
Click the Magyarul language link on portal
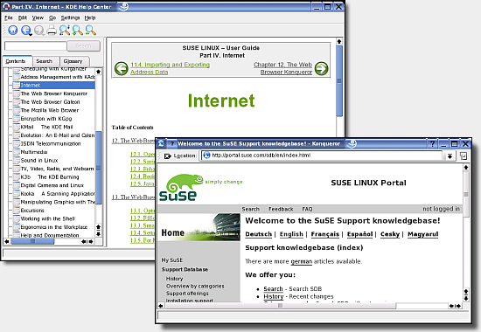coord(423,234)
